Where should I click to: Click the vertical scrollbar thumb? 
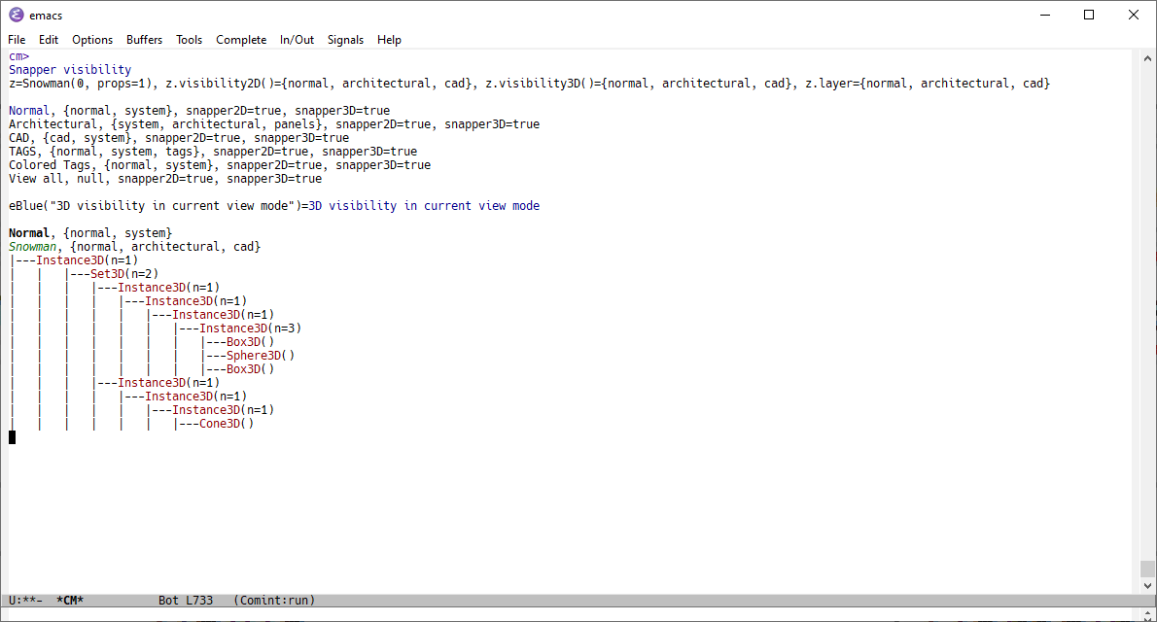coord(1146,569)
